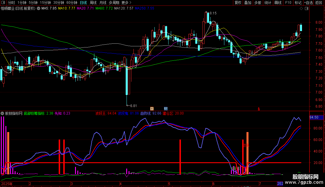Click the 80.00 indicator axis label
The image size is (325, 187).
tap(318, 128)
